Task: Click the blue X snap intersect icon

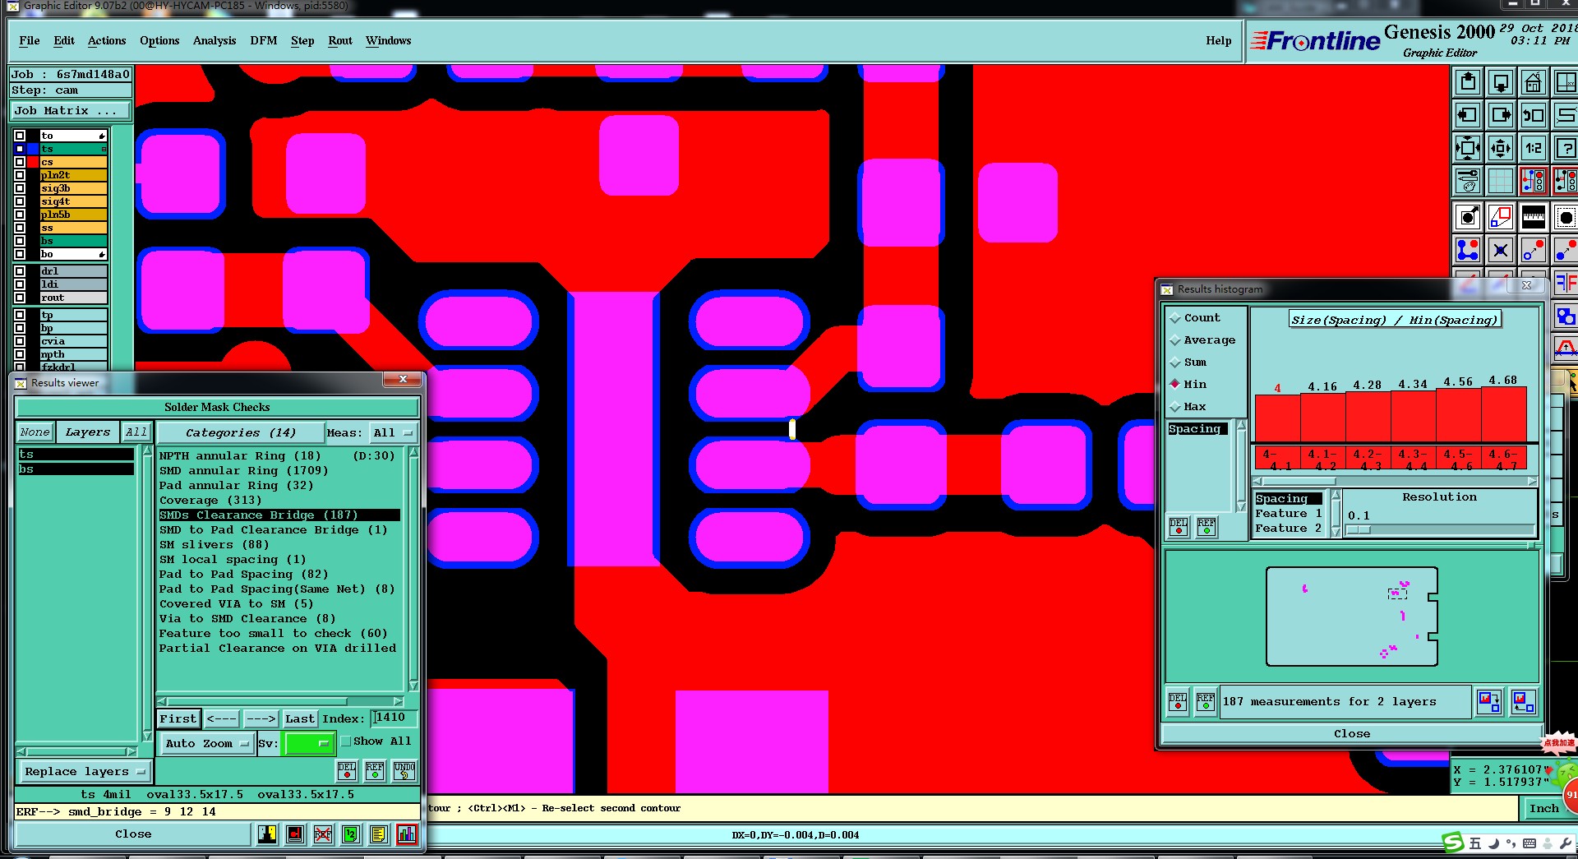Action: [1501, 250]
